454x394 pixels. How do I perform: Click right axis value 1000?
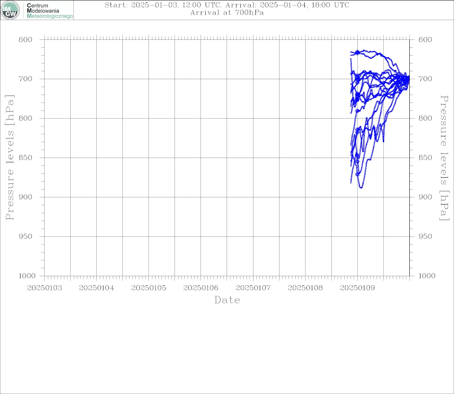click(x=427, y=276)
